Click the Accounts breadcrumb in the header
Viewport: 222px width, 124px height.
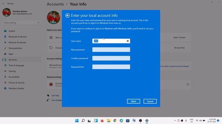55,4
